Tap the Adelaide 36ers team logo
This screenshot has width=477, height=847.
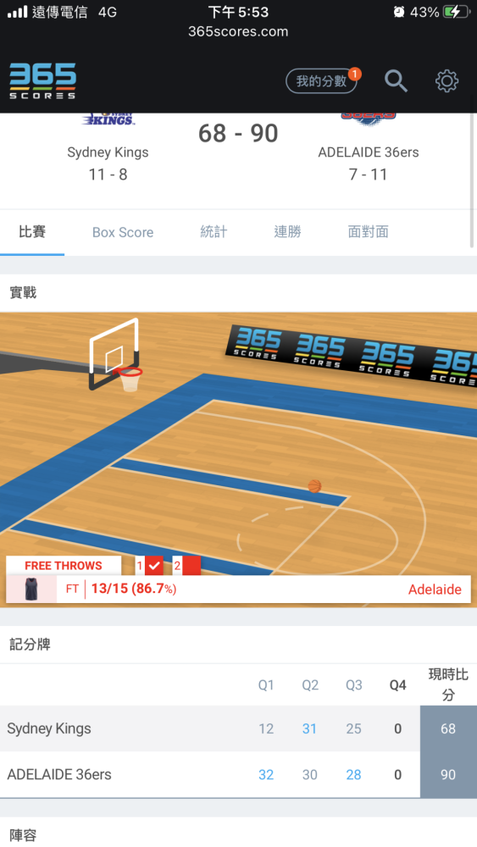tap(369, 119)
